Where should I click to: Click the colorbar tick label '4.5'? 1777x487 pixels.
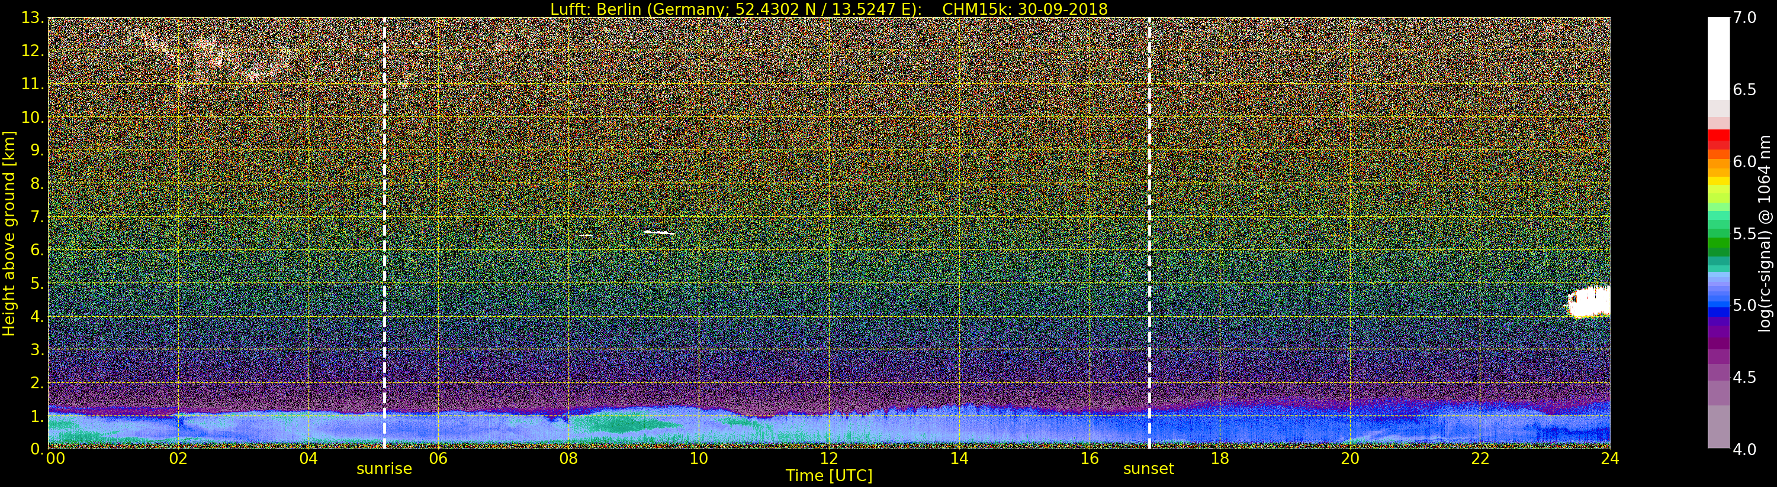(x=1744, y=378)
